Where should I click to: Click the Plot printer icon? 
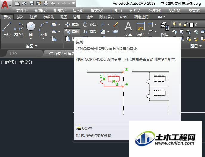click(46, 4)
